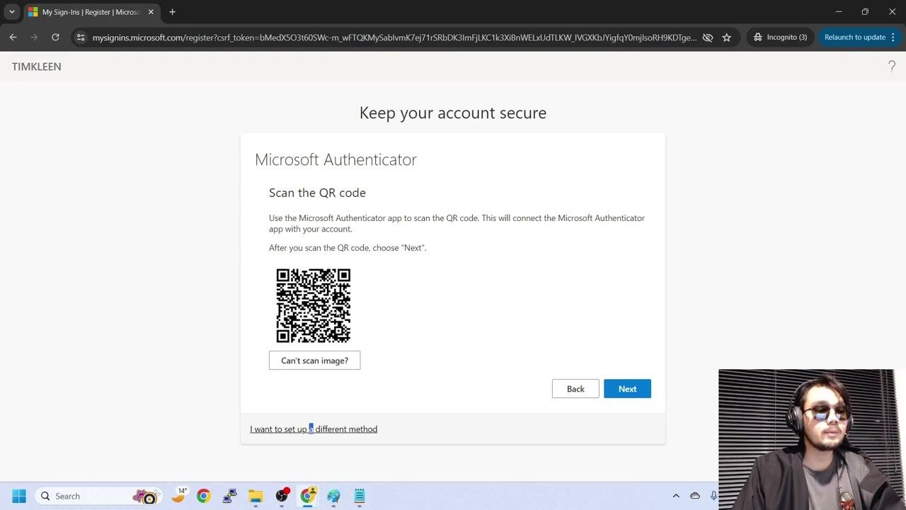Open a new browser tab
The image size is (906, 510).
tap(172, 12)
